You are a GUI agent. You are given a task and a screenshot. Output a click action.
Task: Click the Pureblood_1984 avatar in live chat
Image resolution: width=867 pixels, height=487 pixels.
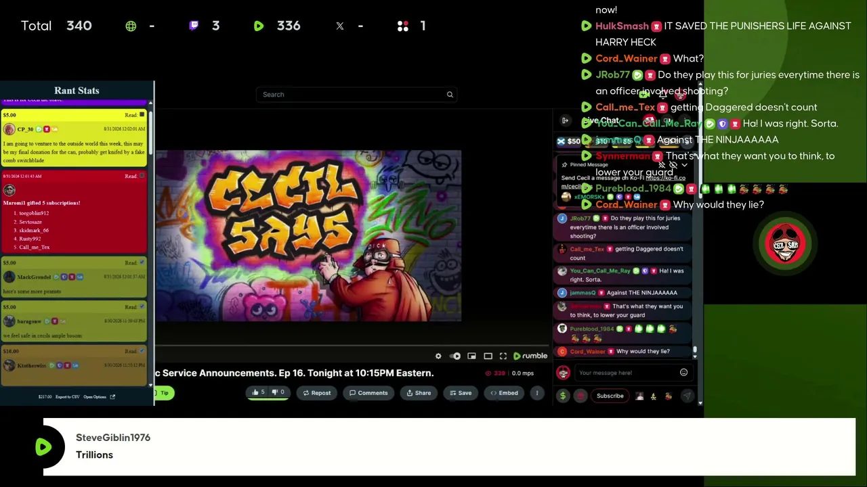(x=562, y=329)
